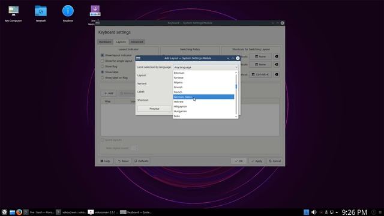This screenshot has height=216, width=384.
Task: Click the Ctrl+Alt+K shortcut button
Action: (260, 74)
